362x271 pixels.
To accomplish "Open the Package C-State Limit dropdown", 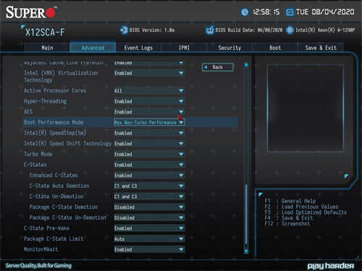I will (149, 239).
